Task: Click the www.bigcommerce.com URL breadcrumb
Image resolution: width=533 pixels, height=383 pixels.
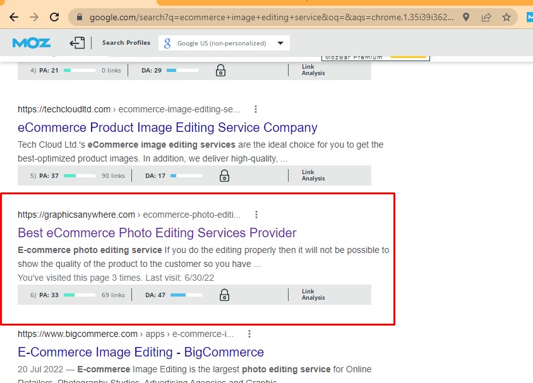Action: pyautogui.click(x=126, y=334)
